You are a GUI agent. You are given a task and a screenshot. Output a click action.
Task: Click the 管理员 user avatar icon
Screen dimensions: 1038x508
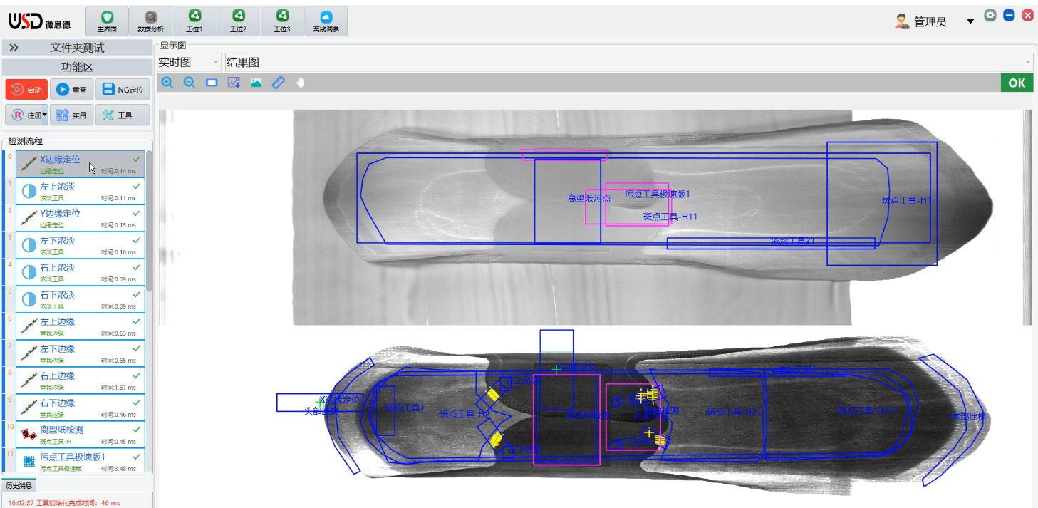coord(903,21)
